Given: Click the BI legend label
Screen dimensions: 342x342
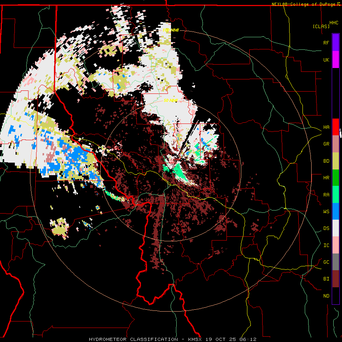Looking at the screenshot, I should click(326, 279).
